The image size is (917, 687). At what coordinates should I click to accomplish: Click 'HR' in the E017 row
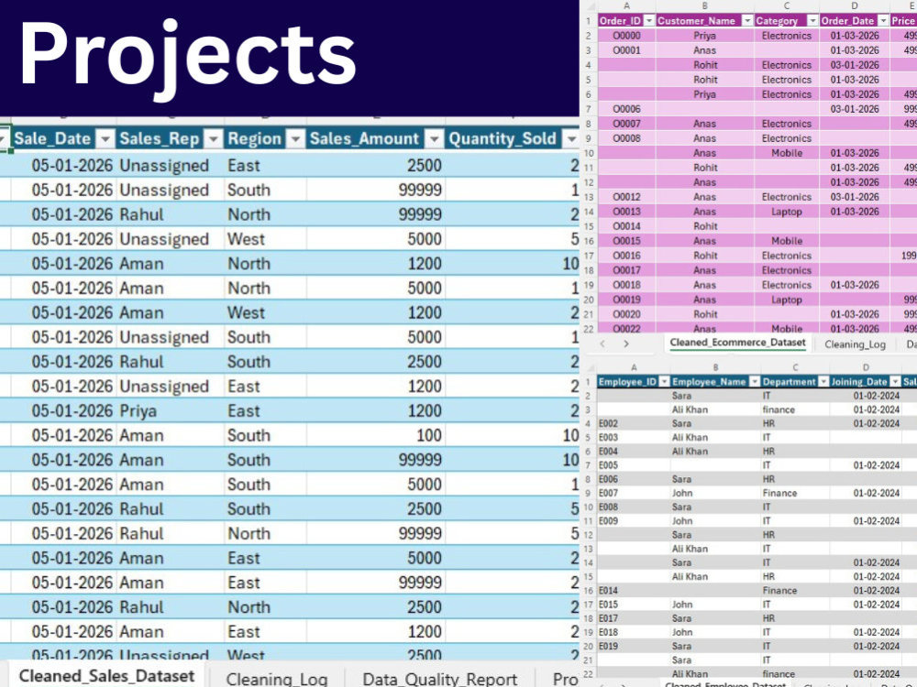point(768,618)
